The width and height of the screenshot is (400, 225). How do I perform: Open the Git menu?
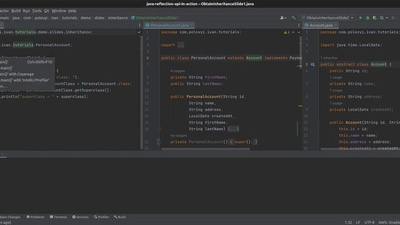click(46, 11)
